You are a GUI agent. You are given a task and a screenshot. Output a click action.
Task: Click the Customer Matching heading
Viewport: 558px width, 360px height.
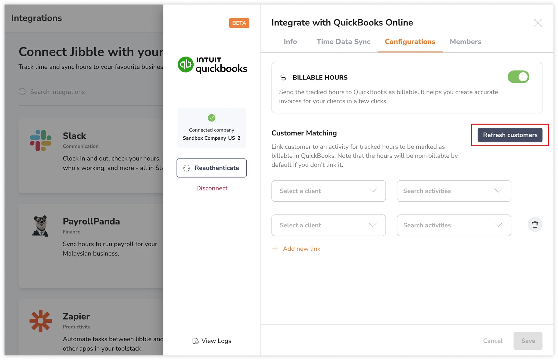(x=304, y=133)
